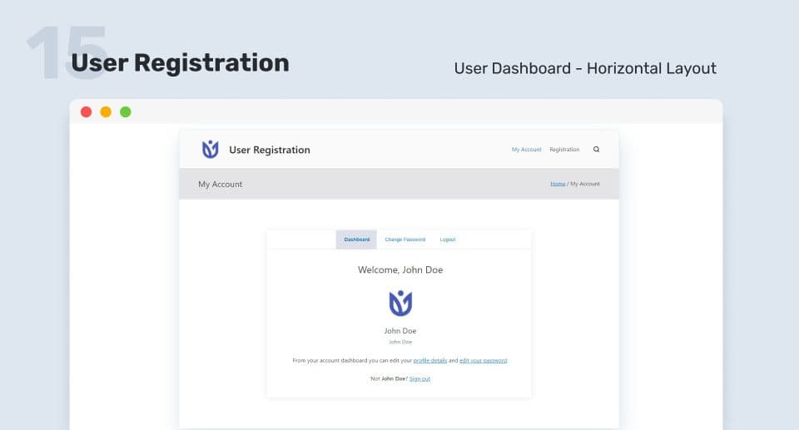Click the red window close dot
This screenshot has height=430, width=799.
(x=86, y=111)
